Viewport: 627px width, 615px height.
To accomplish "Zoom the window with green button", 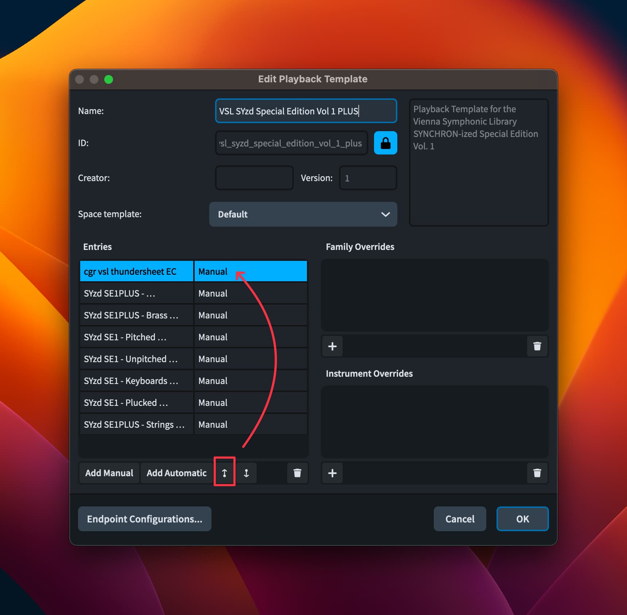I will coord(109,79).
